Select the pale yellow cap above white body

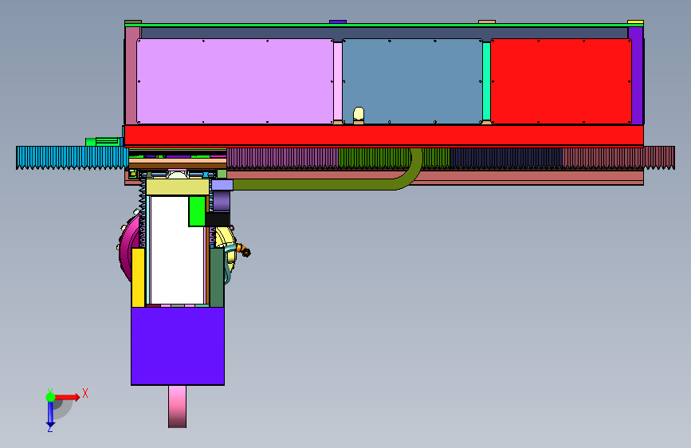coord(178,187)
